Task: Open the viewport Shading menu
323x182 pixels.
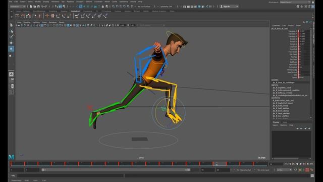Action: pos(27,22)
